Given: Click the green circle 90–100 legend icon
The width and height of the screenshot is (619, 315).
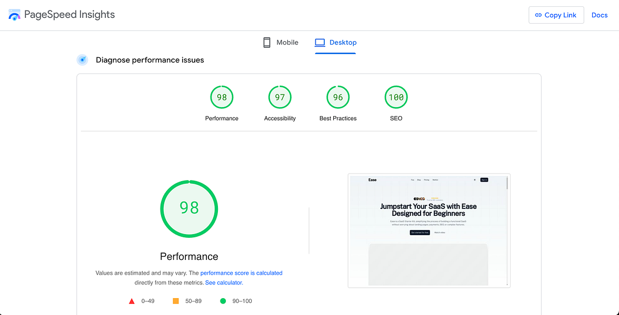Looking at the screenshot, I should (x=223, y=301).
